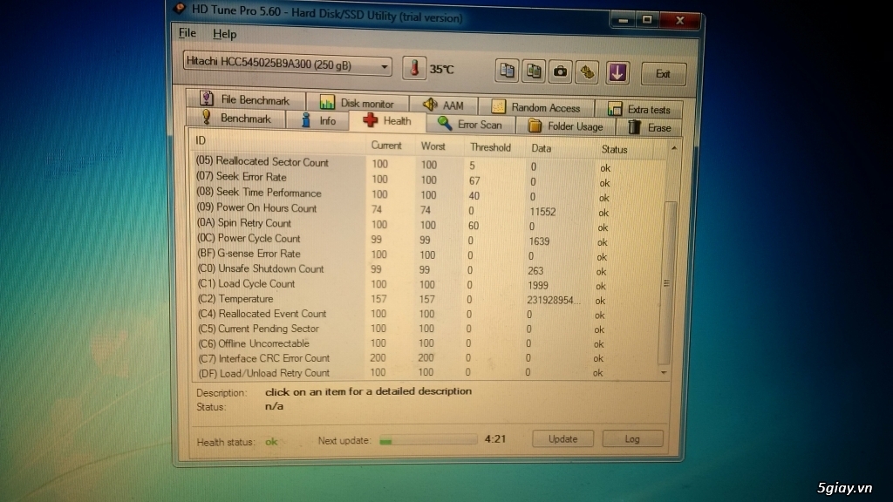Screen dimensions: 893x502
Task: Open the Hitachi drive selection dropdown
Action: coord(288,64)
